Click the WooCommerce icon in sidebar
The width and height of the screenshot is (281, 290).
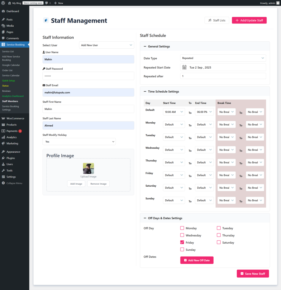point(3,118)
